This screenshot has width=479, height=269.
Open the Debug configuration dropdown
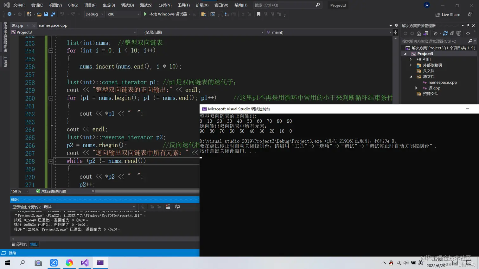tap(94, 14)
